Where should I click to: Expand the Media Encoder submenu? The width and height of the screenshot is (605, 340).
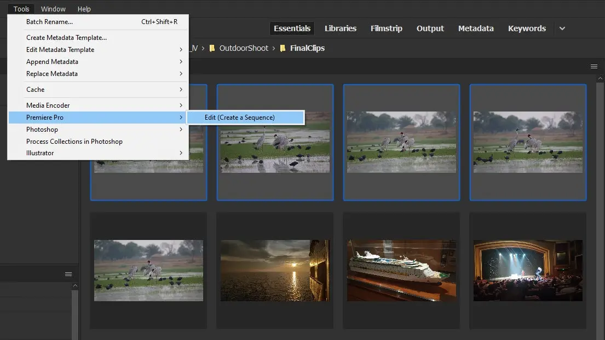[x=48, y=105]
